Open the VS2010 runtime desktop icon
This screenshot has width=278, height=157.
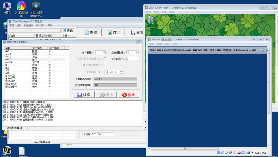tap(36, 9)
